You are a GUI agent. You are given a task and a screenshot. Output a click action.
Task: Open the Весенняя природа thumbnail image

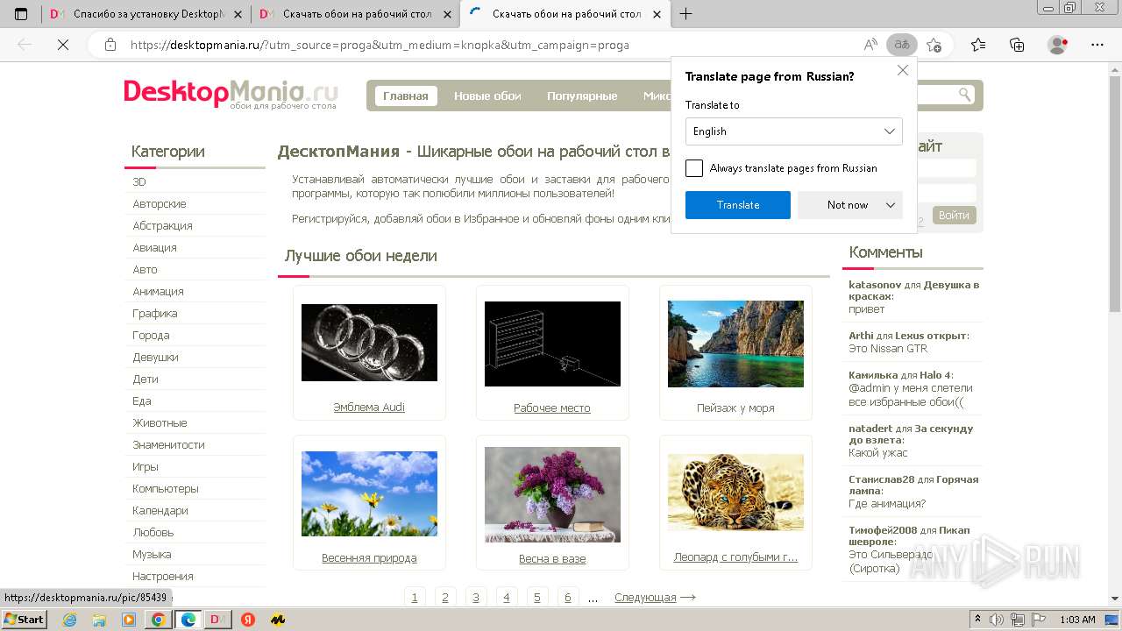[x=369, y=493]
